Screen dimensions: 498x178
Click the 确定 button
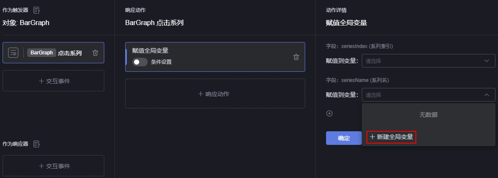(x=343, y=138)
